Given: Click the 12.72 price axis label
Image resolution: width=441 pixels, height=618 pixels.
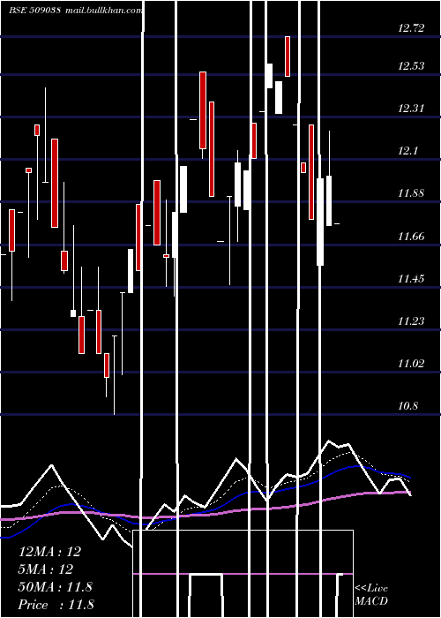Looking at the screenshot, I should click(411, 28).
